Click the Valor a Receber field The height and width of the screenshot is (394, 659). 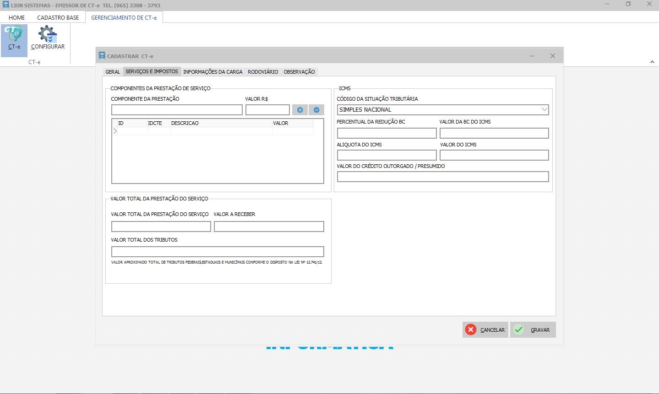[269, 227]
